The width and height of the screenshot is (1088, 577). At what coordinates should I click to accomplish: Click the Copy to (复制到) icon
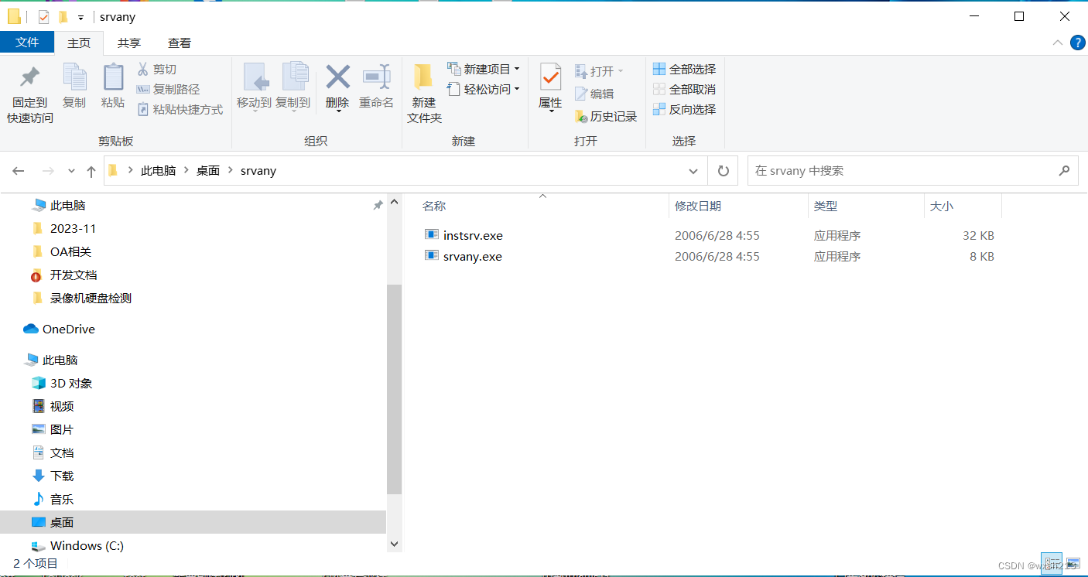tap(294, 77)
